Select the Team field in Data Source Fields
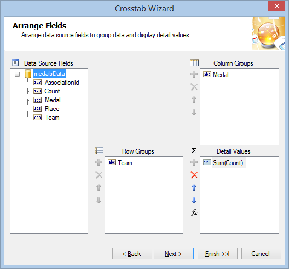This screenshot has height=269, width=289. click(52, 118)
